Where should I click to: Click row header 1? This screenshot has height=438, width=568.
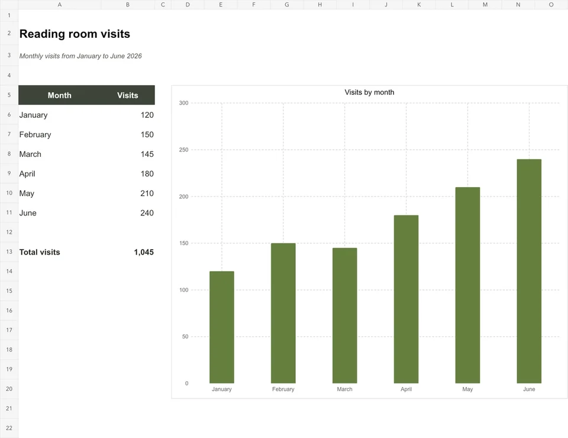coord(9,15)
